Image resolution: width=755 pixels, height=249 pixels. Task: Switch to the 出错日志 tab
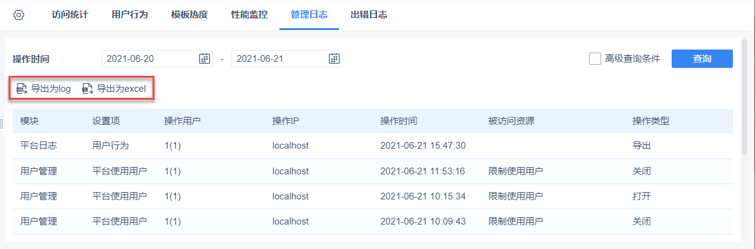coord(369,15)
